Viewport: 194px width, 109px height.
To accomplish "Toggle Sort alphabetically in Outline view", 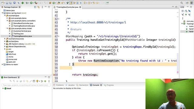I will pyautogui.click(x=186, y=11).
